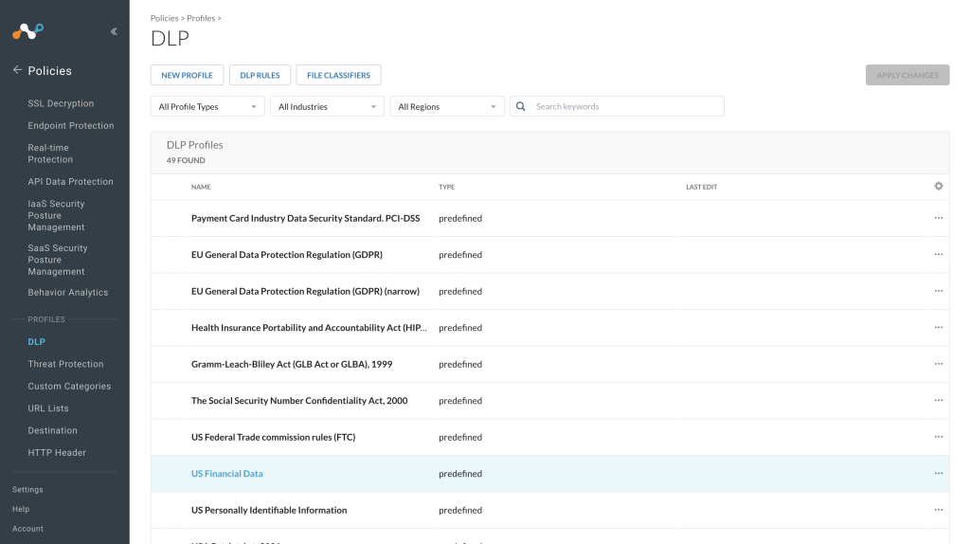Open URL Lists in sidebar

48,408
